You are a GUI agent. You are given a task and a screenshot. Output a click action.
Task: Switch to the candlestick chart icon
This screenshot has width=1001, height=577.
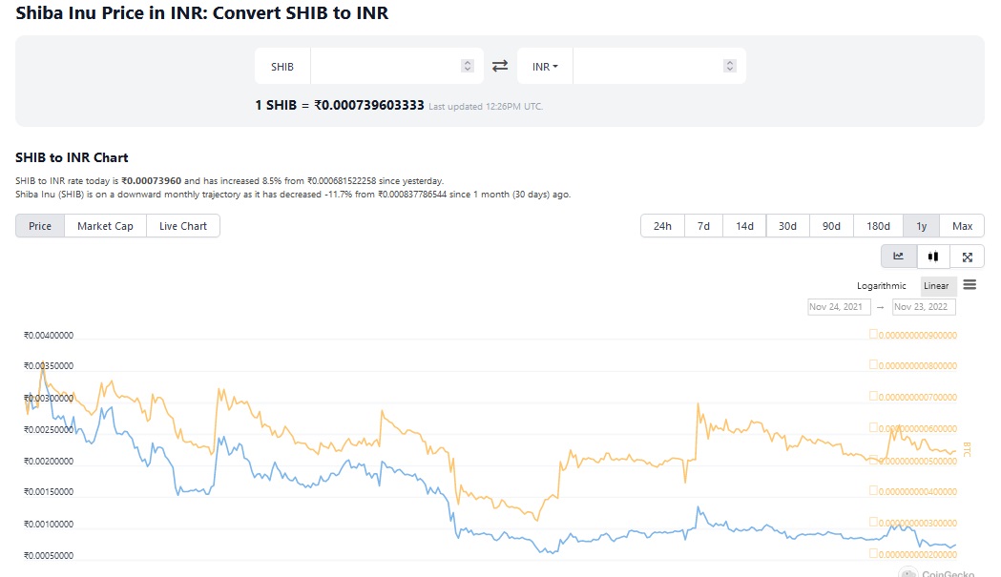pos(933,257)
